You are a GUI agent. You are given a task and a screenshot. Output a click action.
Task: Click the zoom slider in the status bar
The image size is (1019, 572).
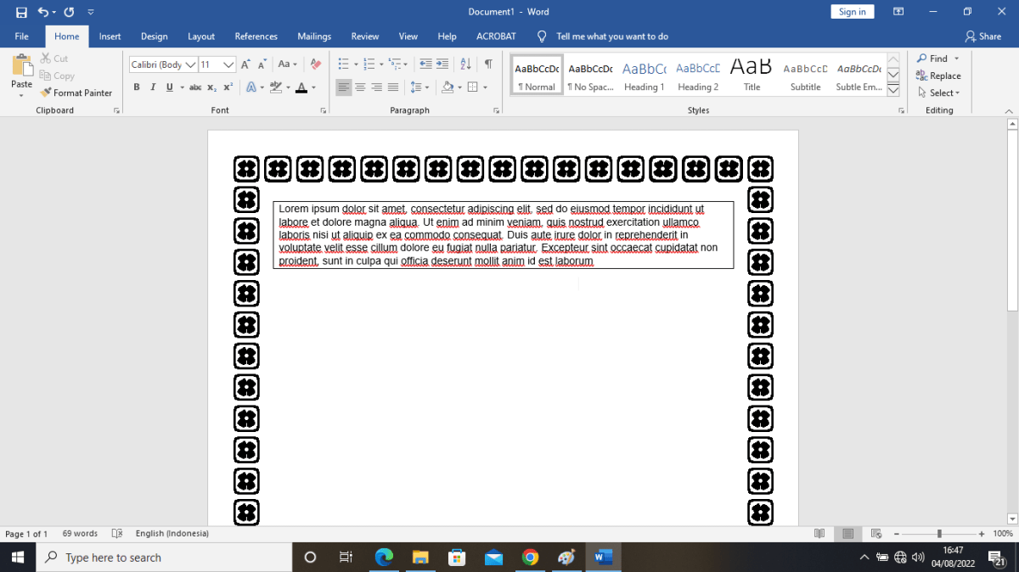click(x=939, y=534)
